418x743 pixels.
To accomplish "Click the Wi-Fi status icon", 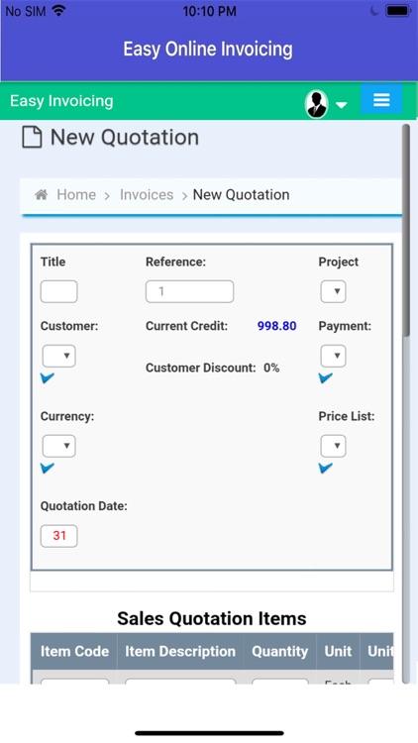I will tap(58, 11).
